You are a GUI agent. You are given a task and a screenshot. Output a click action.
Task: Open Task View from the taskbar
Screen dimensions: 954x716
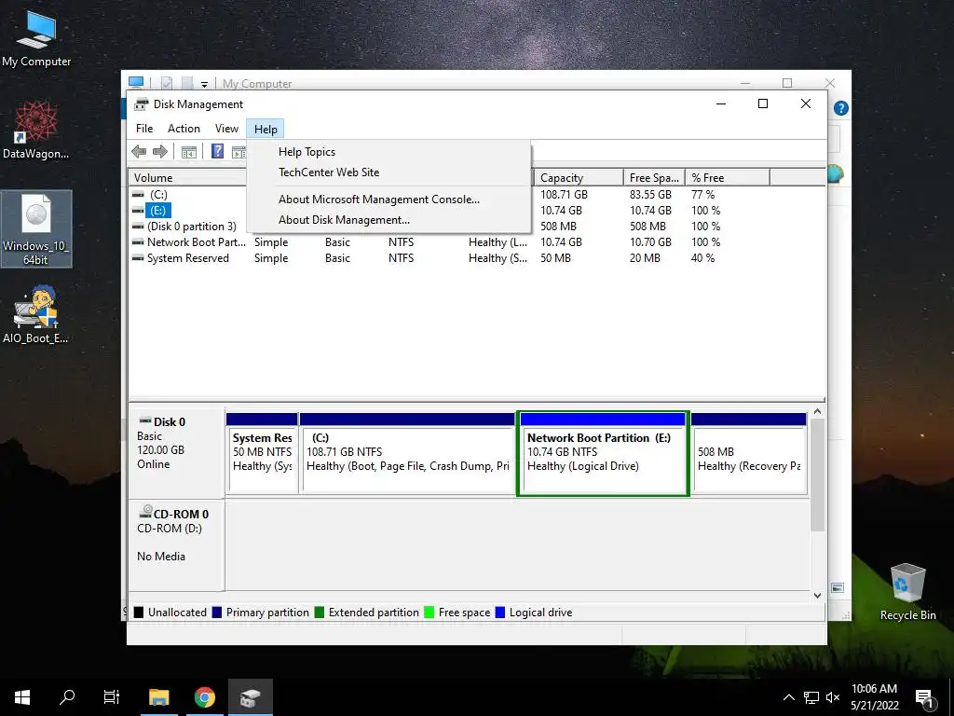point(112,697)
